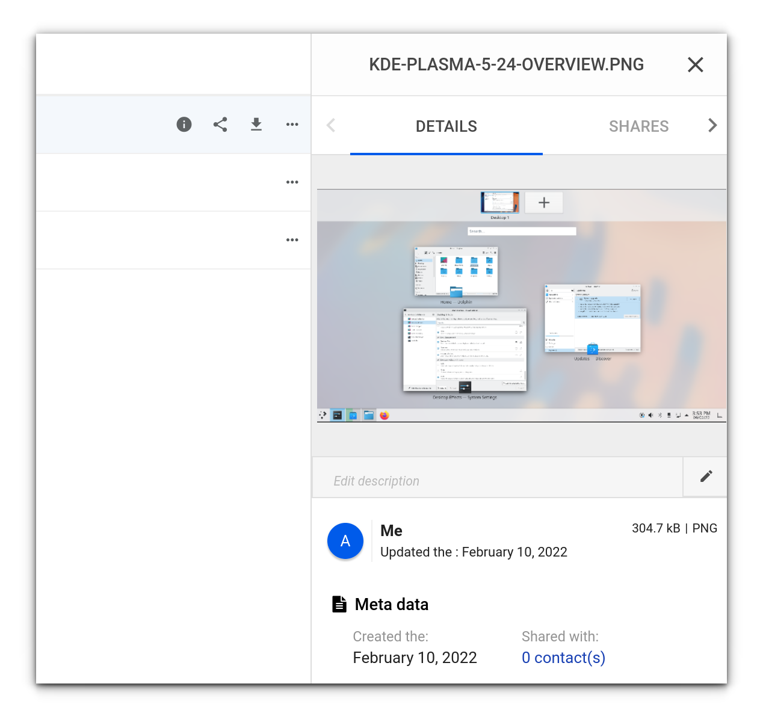
Task: Open more options on the highlighted row
Action: (292, 125)
